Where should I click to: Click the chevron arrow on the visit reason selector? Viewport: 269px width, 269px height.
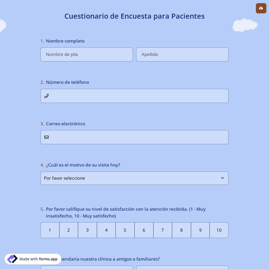(x=222, y=178)
